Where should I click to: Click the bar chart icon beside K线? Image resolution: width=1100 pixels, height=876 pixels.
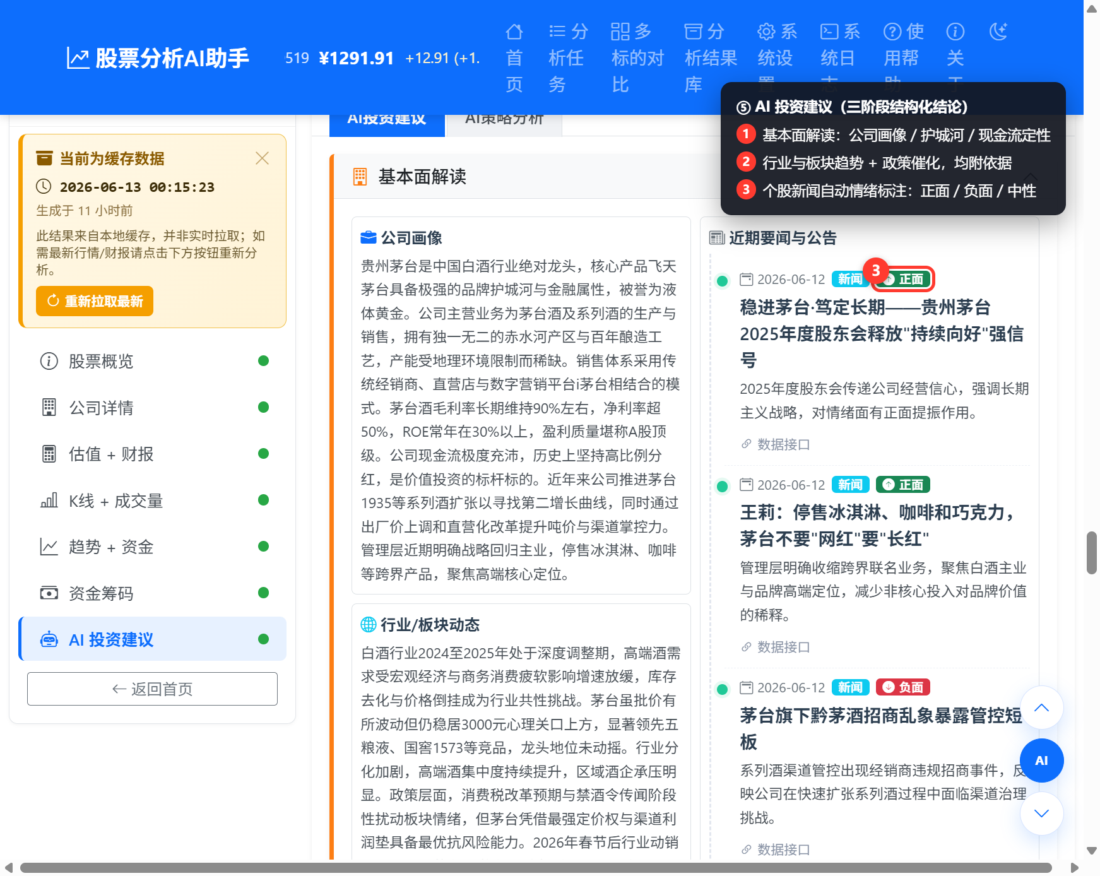tap(49, 500)
